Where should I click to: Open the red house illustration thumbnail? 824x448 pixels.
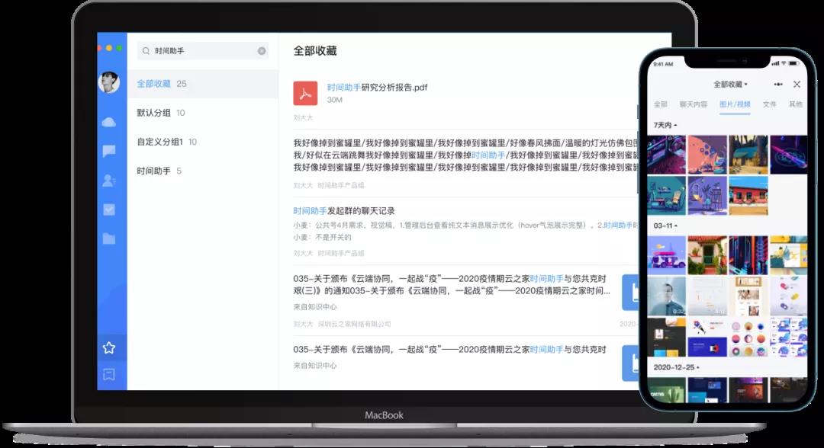[x=748, y=195]
